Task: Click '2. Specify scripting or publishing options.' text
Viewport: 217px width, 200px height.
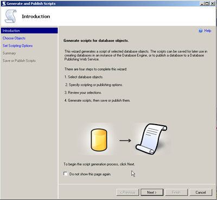Action: (x=94, y=85)
